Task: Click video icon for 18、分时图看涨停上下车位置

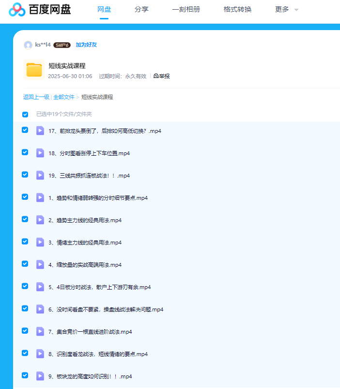Action: [40, 153]
